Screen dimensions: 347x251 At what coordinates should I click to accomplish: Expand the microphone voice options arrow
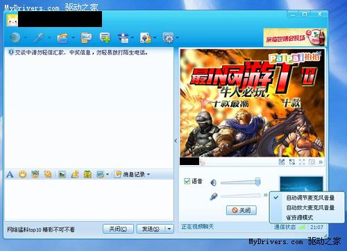(49, 37)
